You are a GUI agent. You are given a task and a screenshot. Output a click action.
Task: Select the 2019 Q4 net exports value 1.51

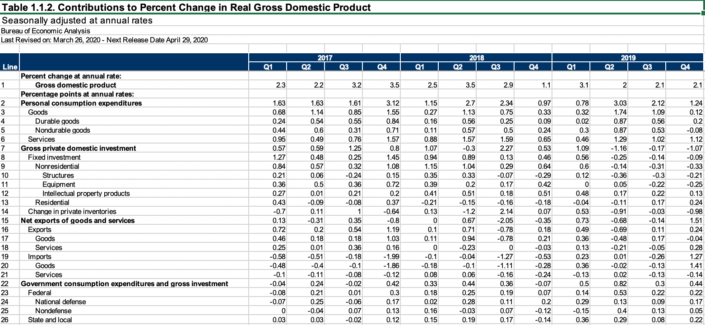696,220
